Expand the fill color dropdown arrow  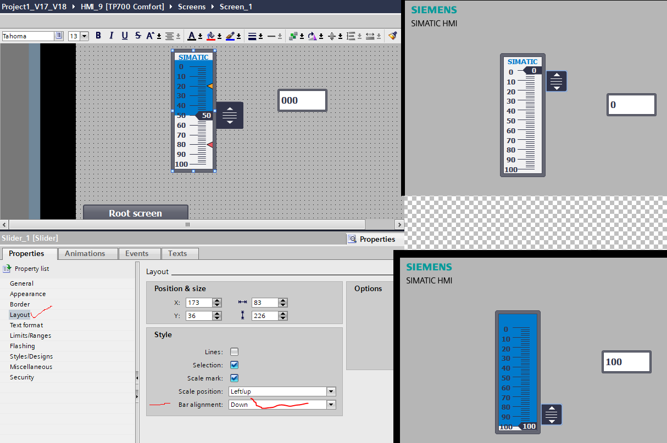[220, 36]
